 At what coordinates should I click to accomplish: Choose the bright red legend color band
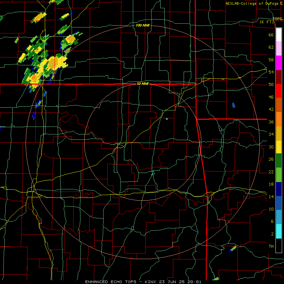(279, 91)
